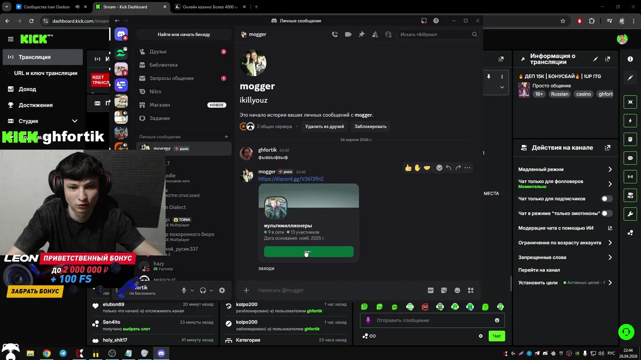Edit stream information with the pencil icon
The width and height of the screenshot is (641, 360).
(595, 59)
